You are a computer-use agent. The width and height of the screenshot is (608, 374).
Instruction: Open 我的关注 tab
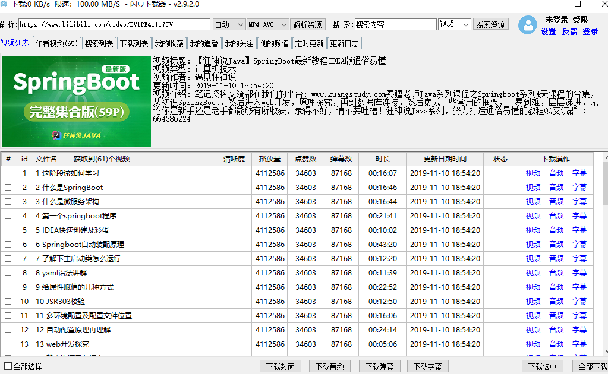pos(240,43)
